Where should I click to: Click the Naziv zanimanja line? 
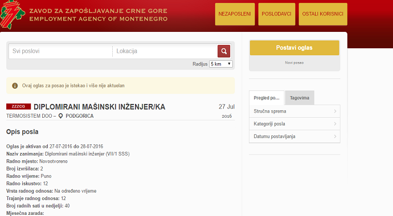tap(68, 154)
